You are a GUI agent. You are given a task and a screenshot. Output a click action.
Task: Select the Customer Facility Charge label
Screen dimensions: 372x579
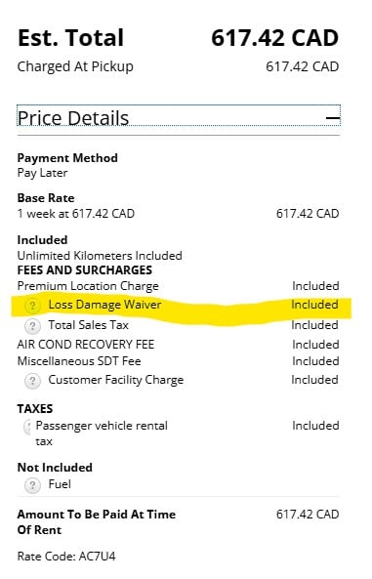point(116,380)
